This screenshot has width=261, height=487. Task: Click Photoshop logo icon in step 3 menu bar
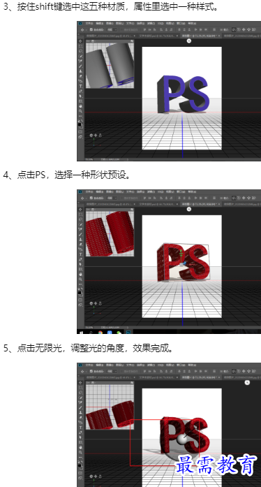tap(80, 23)
